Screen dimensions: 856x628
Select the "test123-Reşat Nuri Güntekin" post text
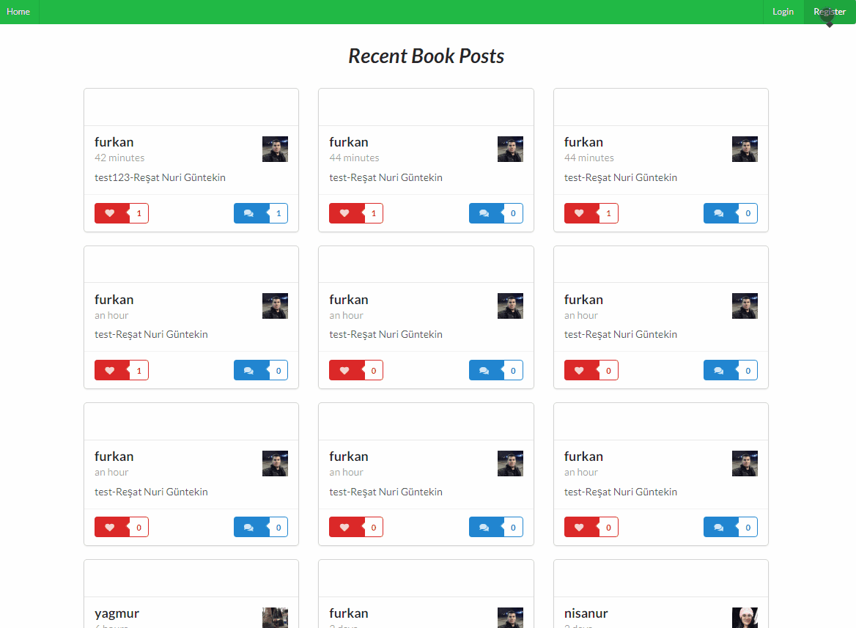160,177
